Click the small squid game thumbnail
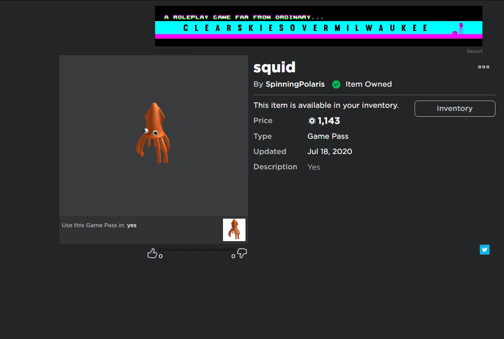This screenshot has width=504, height=339. [234, 230]
